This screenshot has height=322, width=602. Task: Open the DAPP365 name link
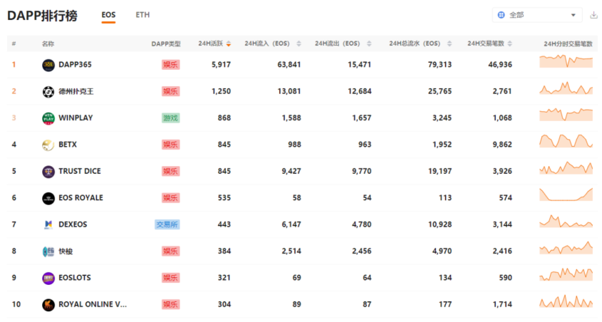click(75, 65)
